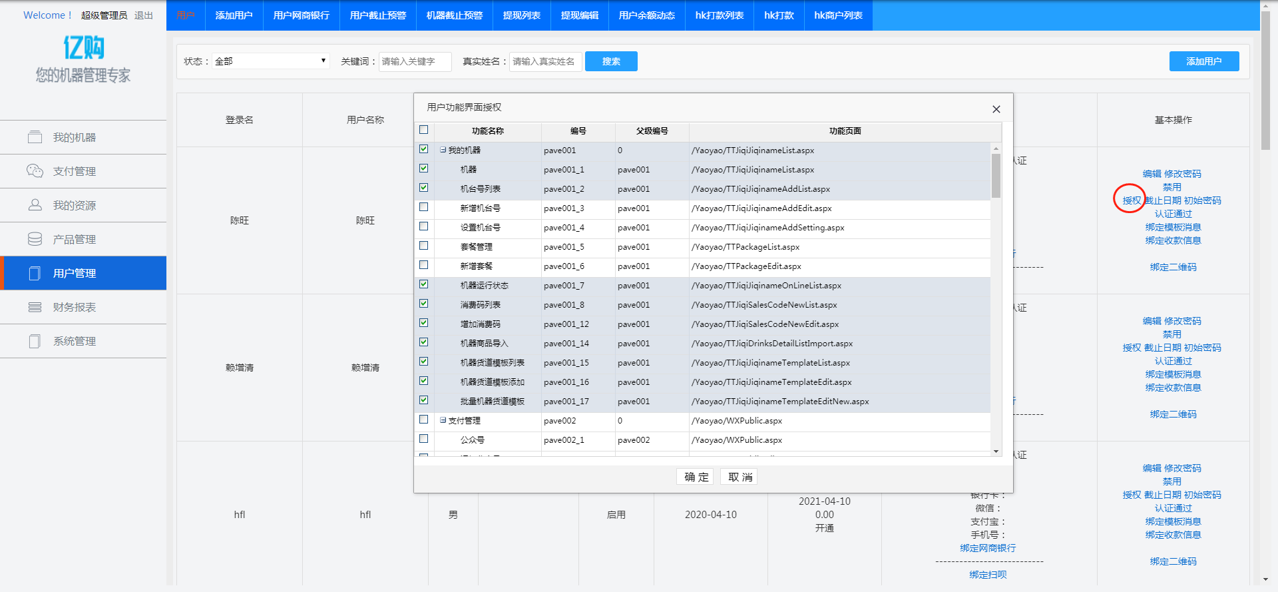Check the 新增机台号 permission checkbox

(423, 207)
